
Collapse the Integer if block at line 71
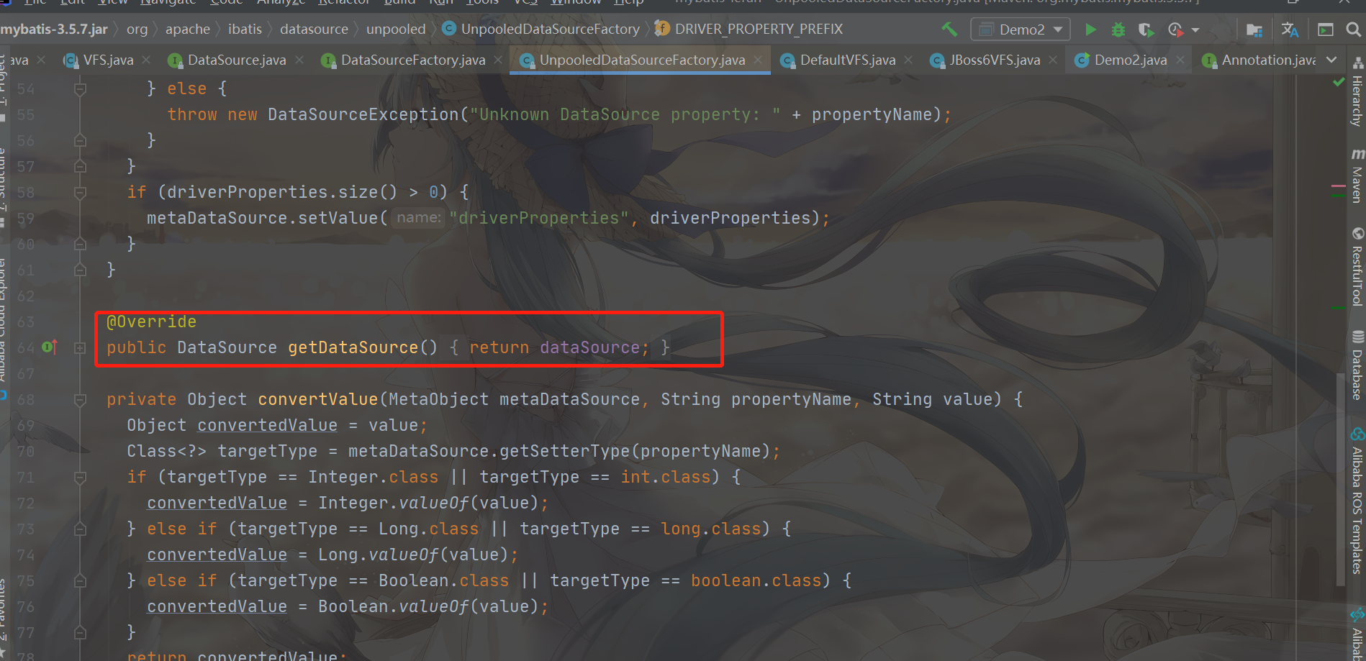pyautogui.click(x=80, y=478)
